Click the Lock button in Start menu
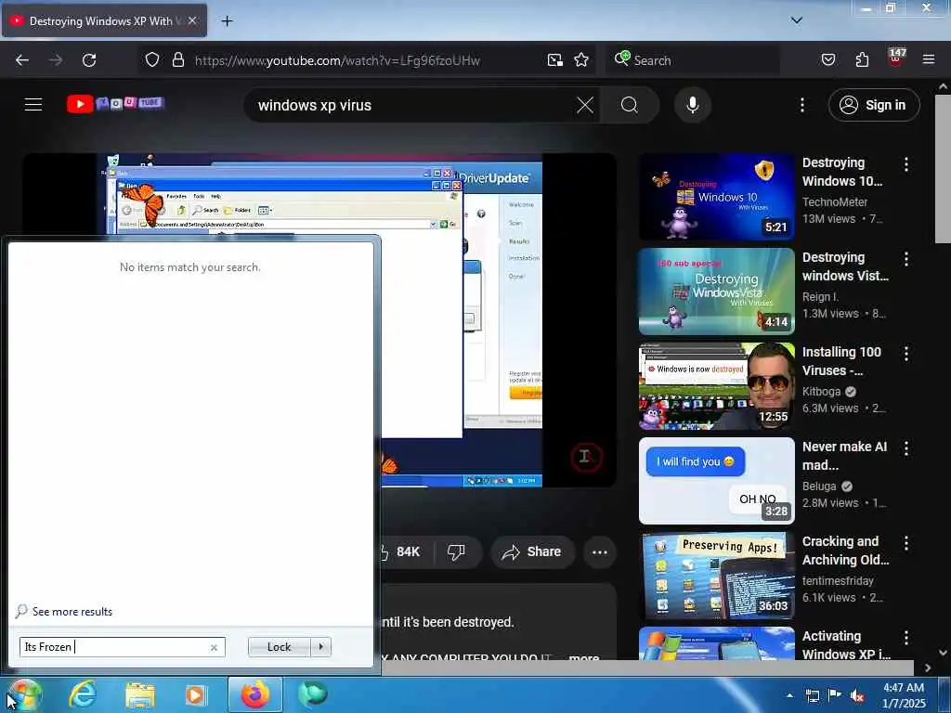The height and width of the screenshot is (713, 951). (x=279, y=647)
